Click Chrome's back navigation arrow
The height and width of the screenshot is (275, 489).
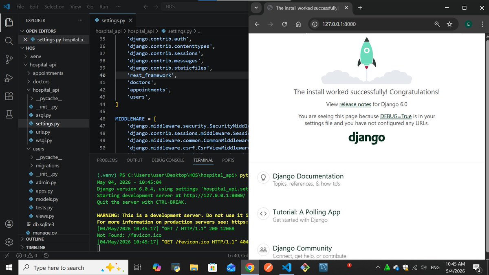pyautogui.click(x=257, y=24)
